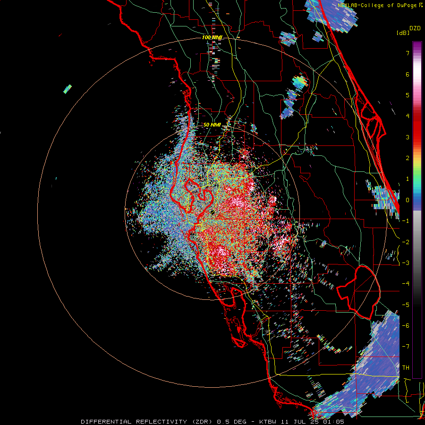Screen dimensions: 425x425
Task: Click the DZD label above the color scale
Action: click(415, 28)
